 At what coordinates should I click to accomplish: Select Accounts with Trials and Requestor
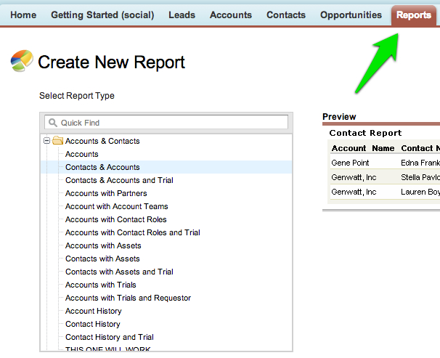pyautogui.click(x=128, y=298)
